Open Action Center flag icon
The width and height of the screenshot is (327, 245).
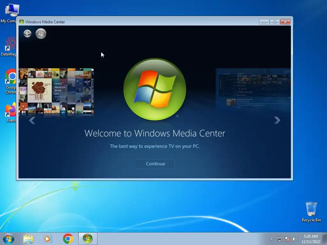[287, 239]
